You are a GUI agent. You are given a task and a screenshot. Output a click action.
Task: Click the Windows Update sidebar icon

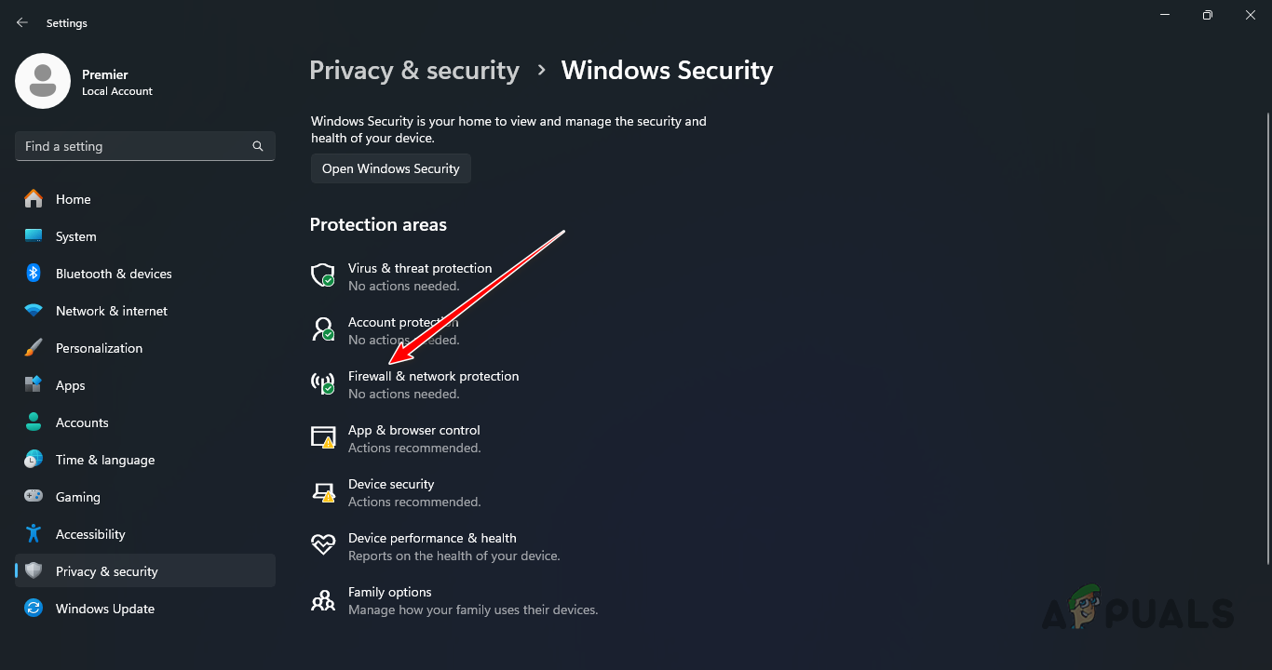click(x=34, y=608)
